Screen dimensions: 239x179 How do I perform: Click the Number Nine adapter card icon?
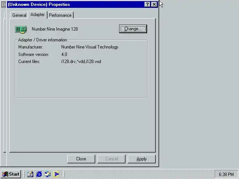point(21,29)
